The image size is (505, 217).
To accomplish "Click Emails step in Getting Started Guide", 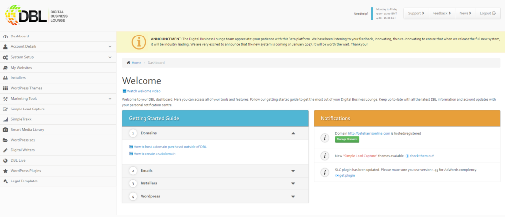I will click(x=215, y=171).
